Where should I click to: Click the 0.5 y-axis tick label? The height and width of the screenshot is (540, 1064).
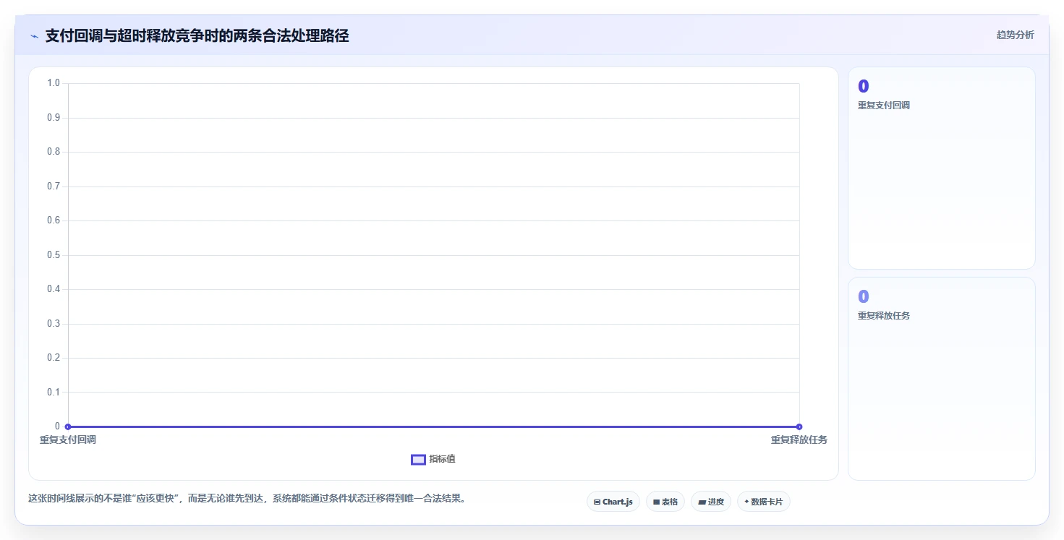[54, 255]
